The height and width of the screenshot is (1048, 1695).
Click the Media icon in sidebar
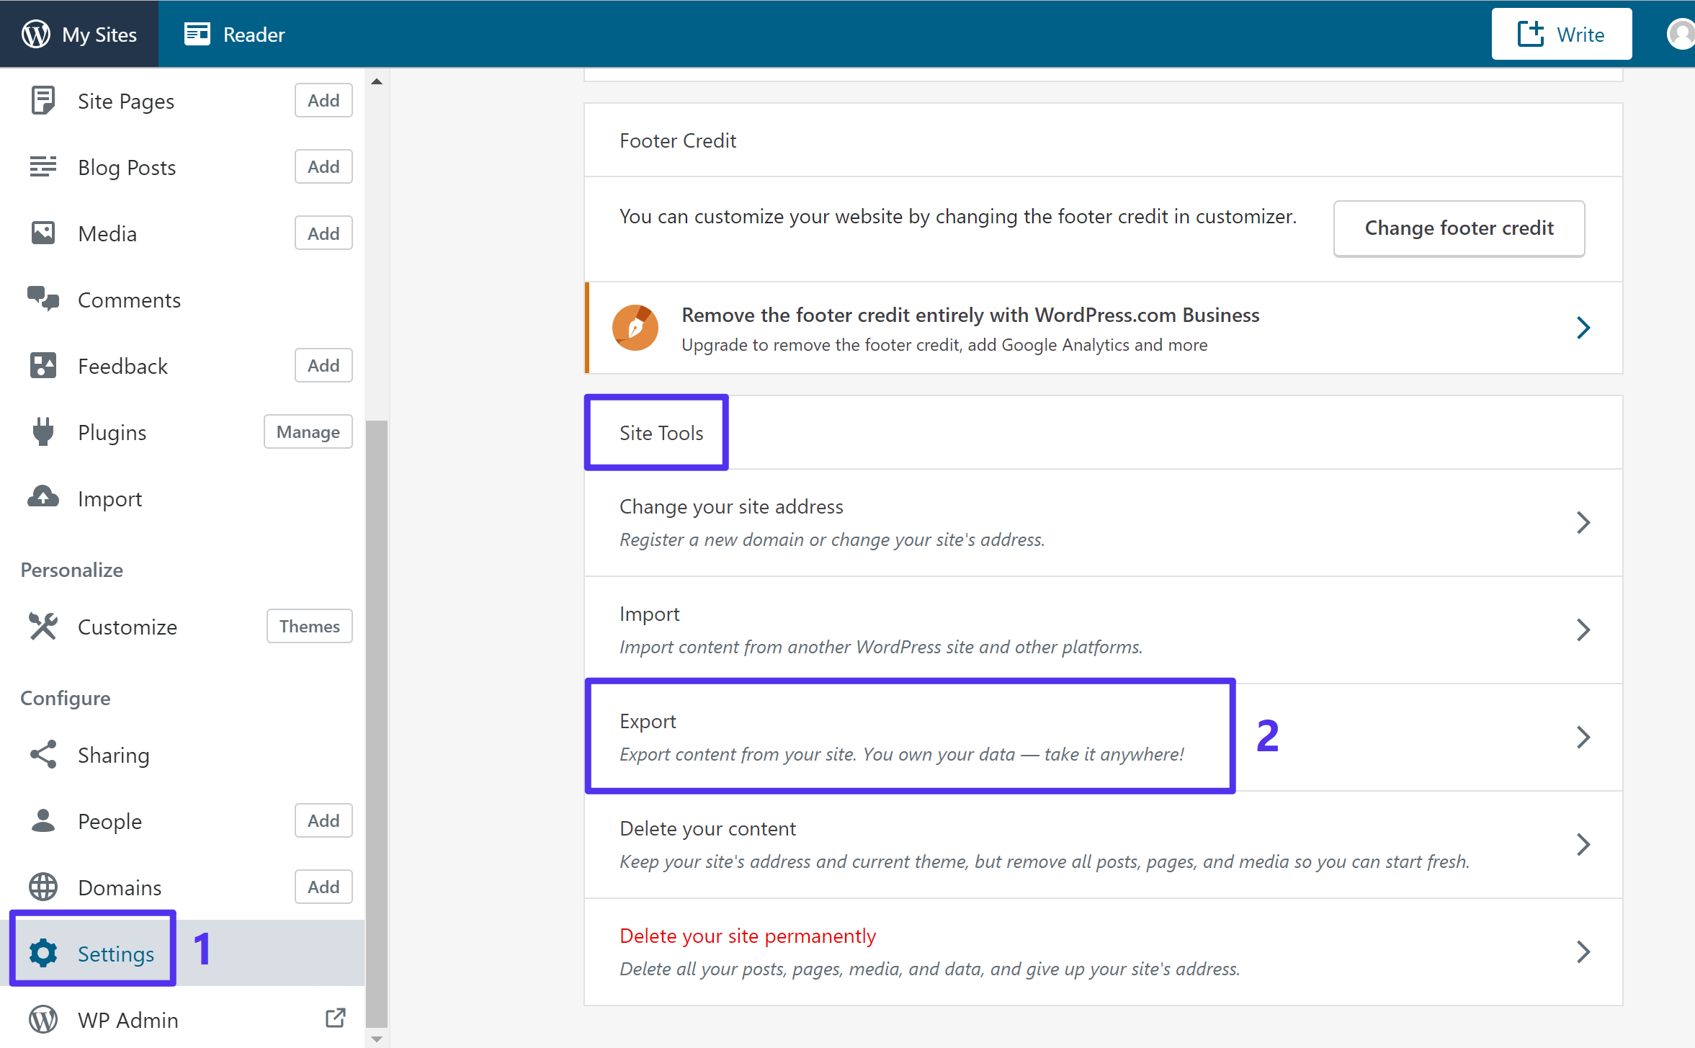click(x=44, y=233)
